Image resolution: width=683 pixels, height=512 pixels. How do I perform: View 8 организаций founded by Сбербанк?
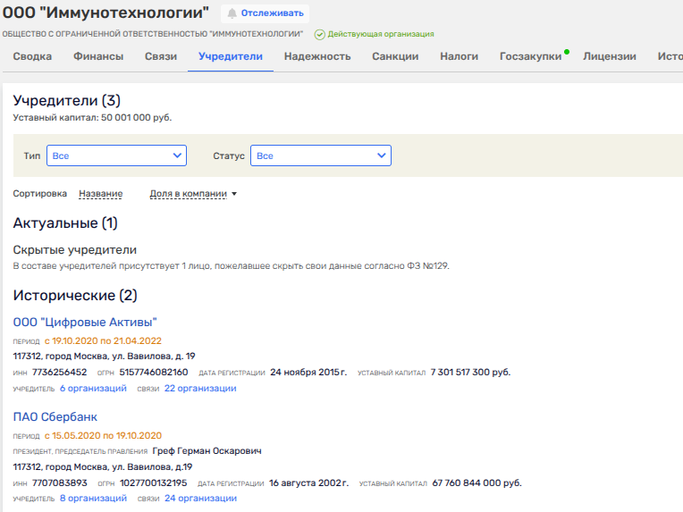point(93,499)
